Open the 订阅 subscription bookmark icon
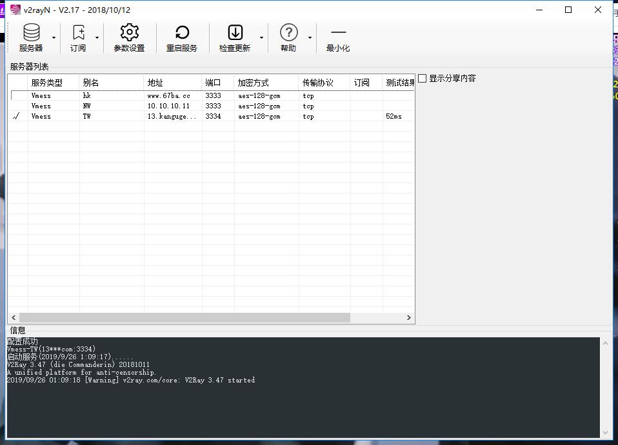The height and width of the screenshot is (445, 618). tap(78, 33)
